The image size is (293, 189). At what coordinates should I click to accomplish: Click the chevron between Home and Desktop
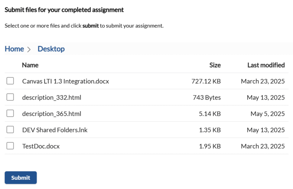(29, 49)
